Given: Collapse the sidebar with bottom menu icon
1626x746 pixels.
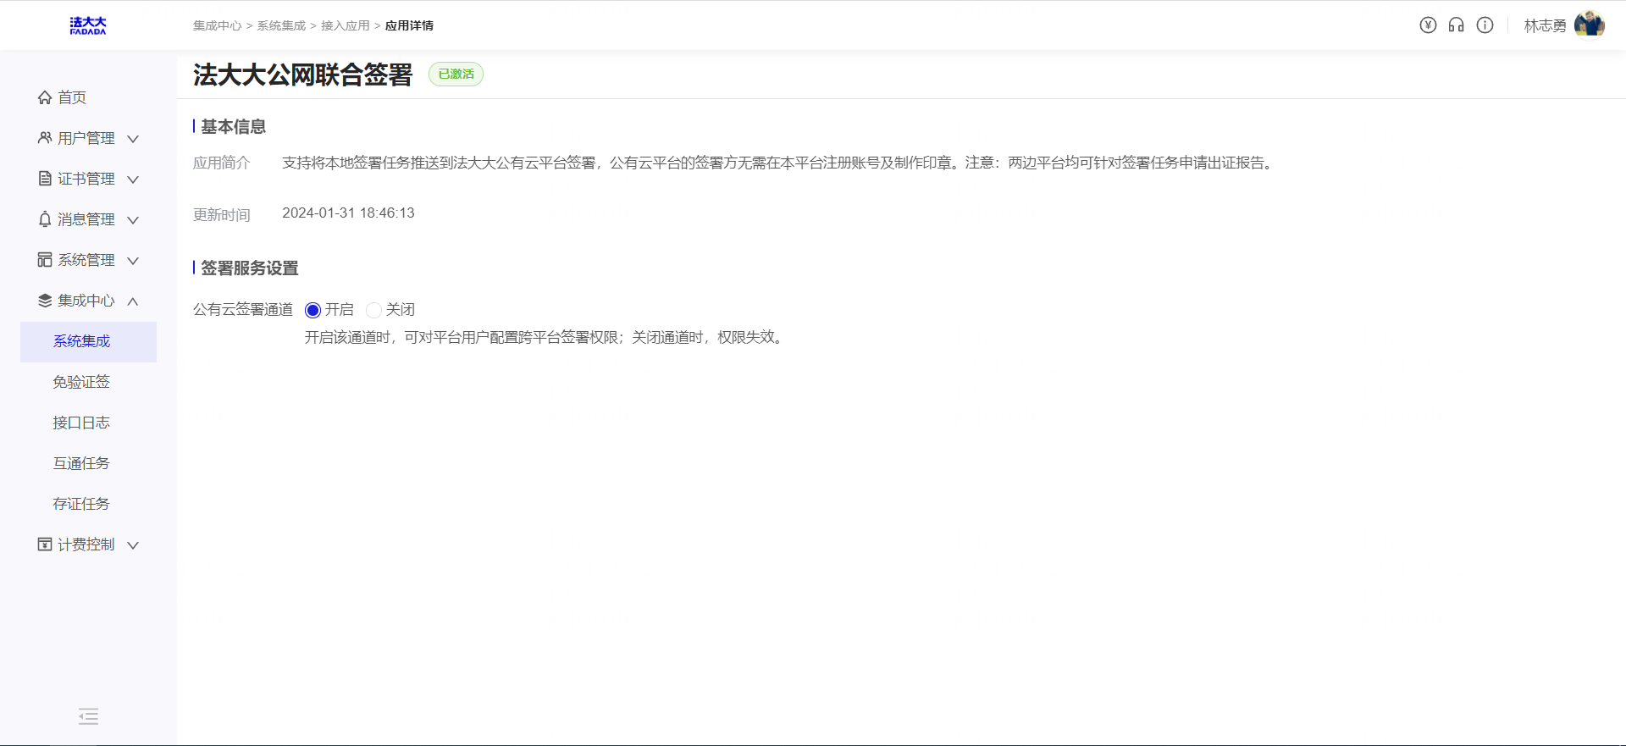Looking at the screenshot, I should [x=88, y=716].
